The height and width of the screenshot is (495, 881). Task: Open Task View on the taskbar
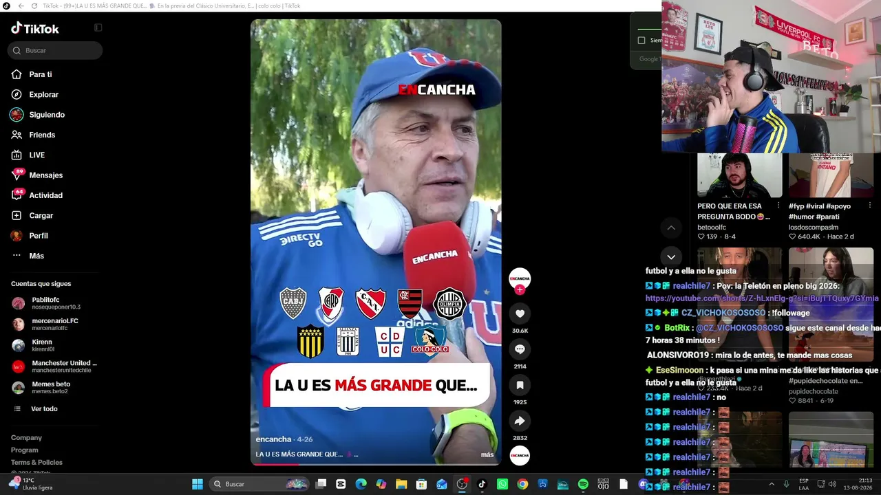(x=321, y=484)
